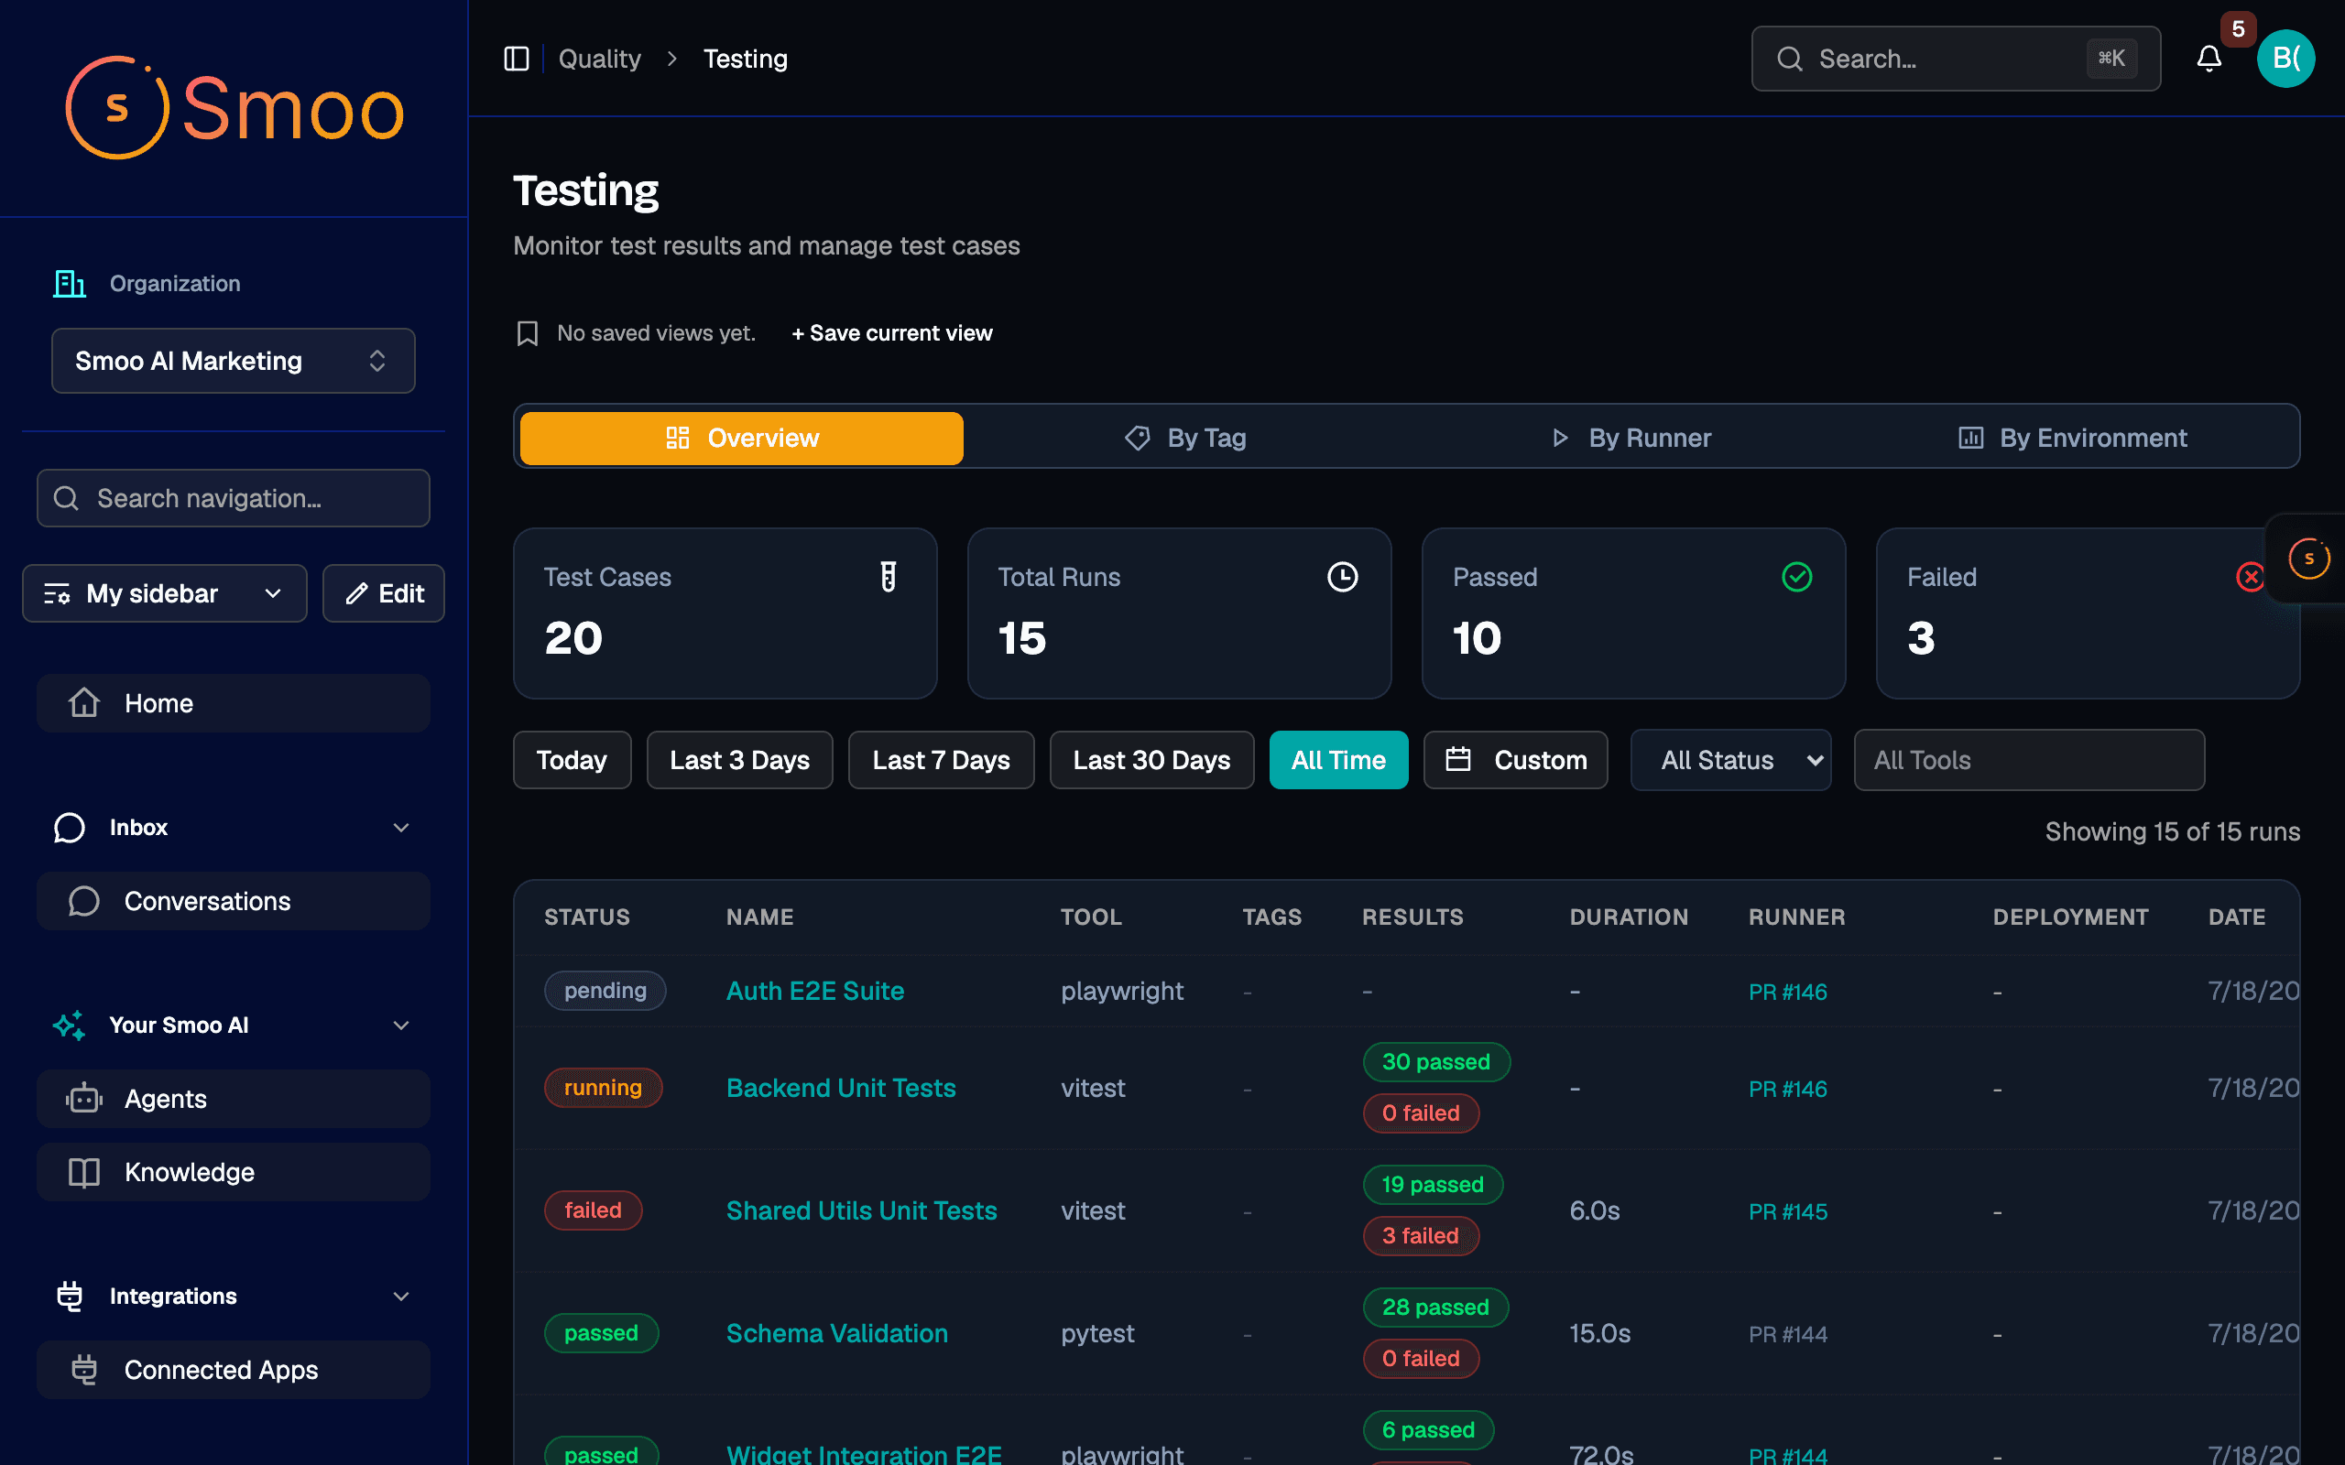Focus the Search navigation field
The image size is (2345, 1465).
[x=234, y=498]
